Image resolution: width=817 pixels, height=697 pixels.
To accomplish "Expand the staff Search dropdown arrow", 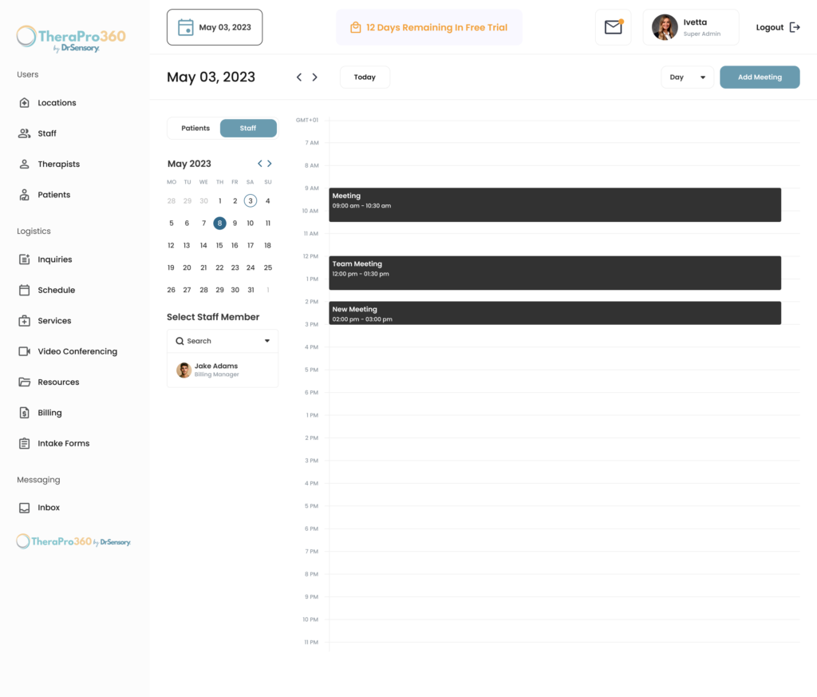I will [267, 341].
